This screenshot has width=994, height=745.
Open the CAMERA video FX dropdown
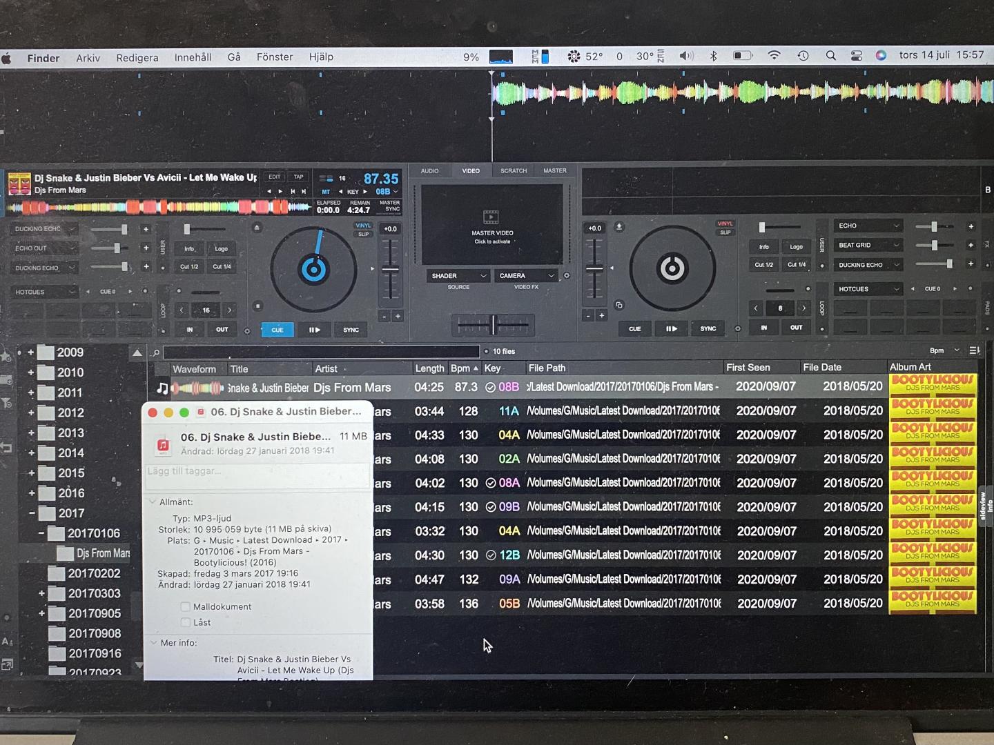tap(525, 275)
